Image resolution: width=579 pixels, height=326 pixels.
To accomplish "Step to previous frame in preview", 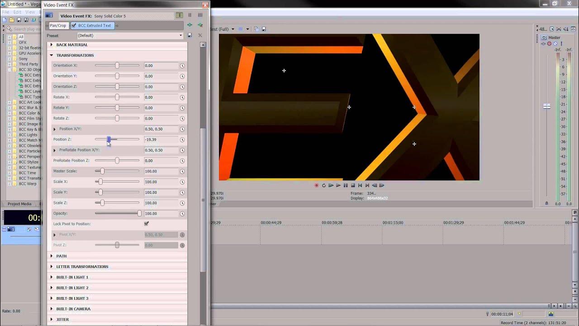I will (x=375, y=185).
